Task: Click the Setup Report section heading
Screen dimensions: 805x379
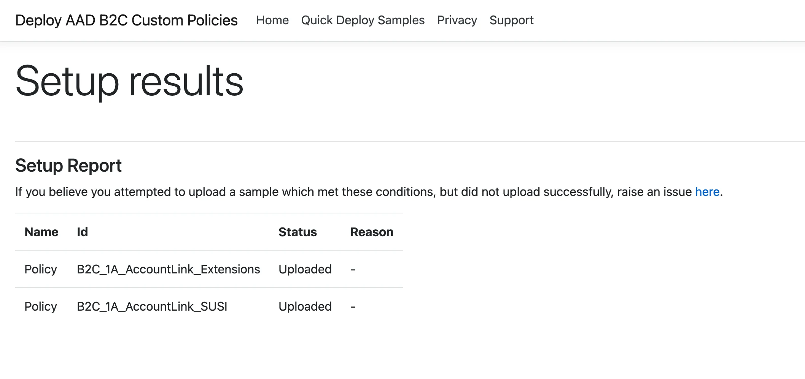Action: coord(68,166)
